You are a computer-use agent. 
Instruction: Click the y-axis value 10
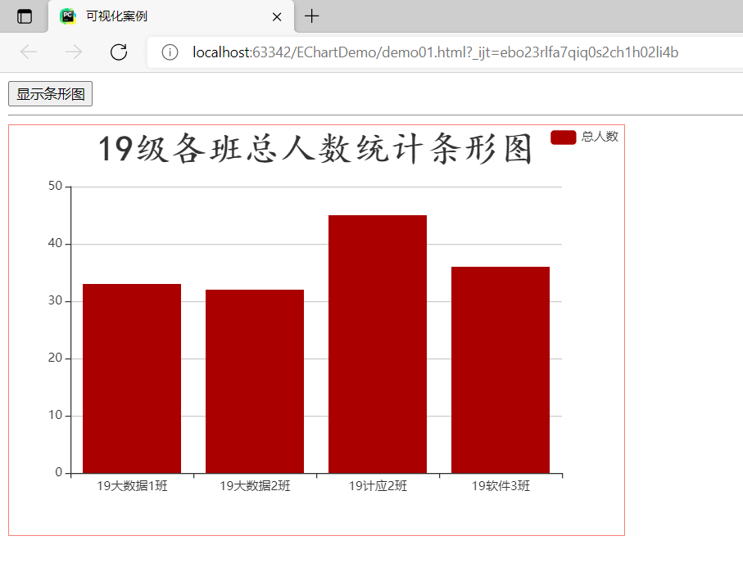point(55,415)
